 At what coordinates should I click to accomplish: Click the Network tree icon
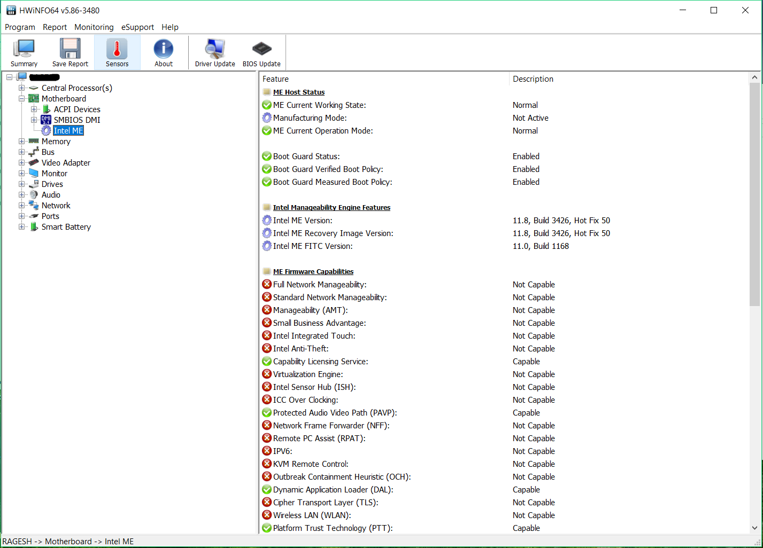point(34,206)
